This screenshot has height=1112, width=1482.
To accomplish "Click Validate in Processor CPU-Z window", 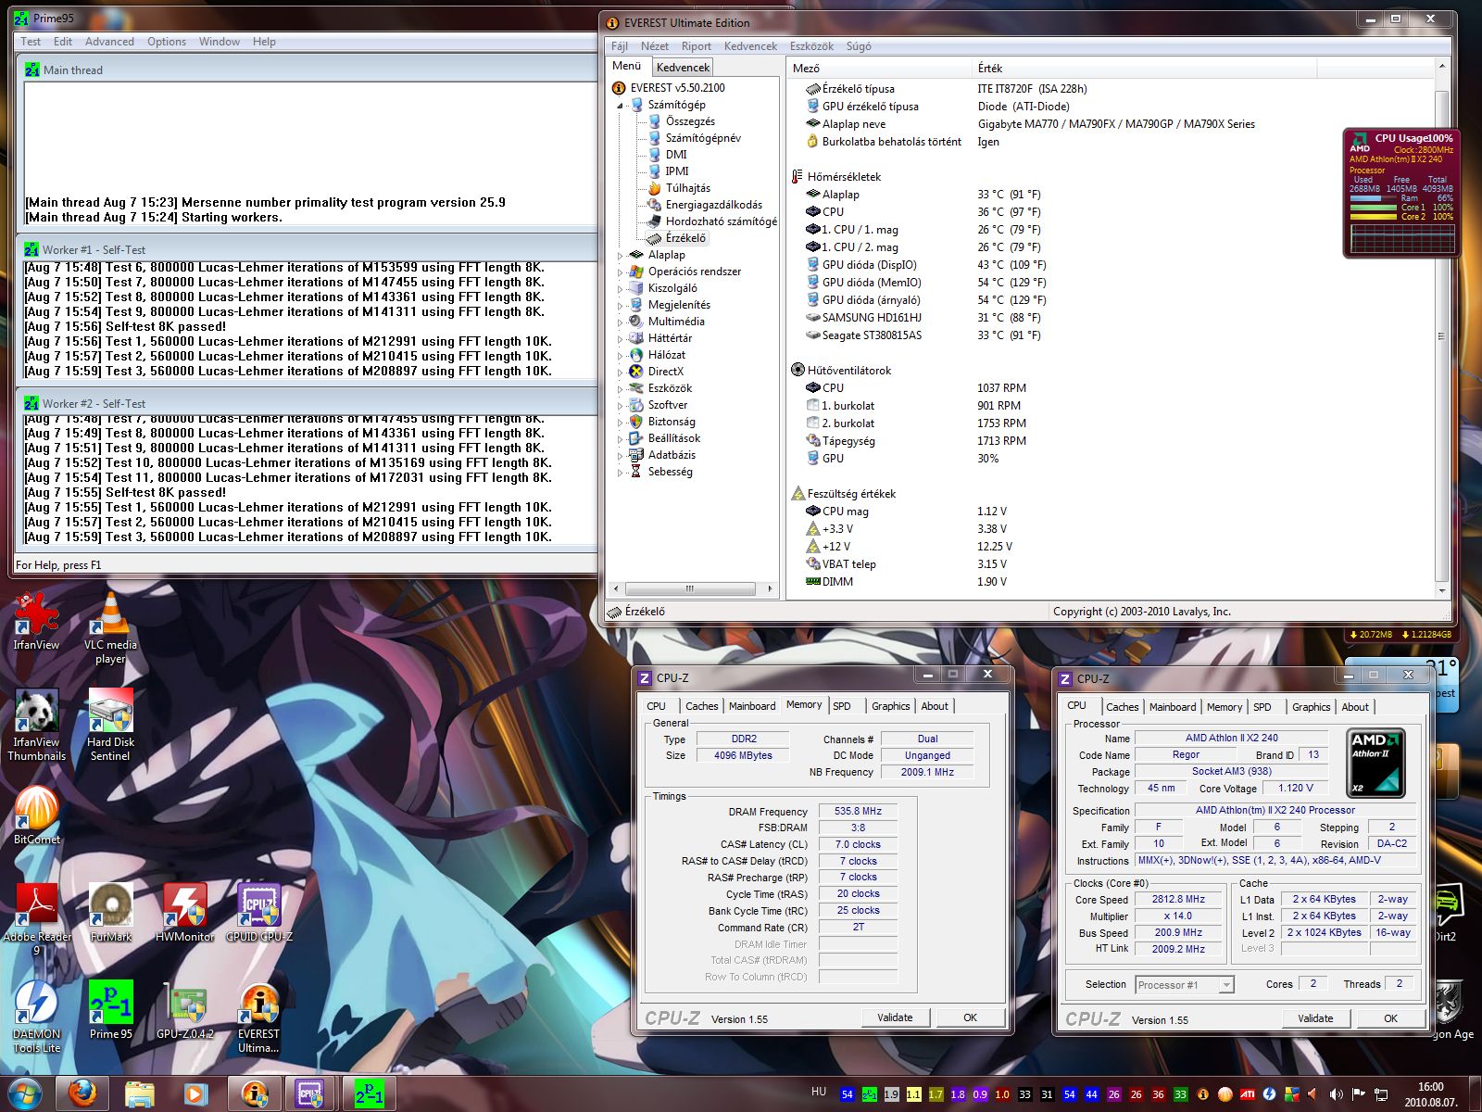I will (1315, 1018).
